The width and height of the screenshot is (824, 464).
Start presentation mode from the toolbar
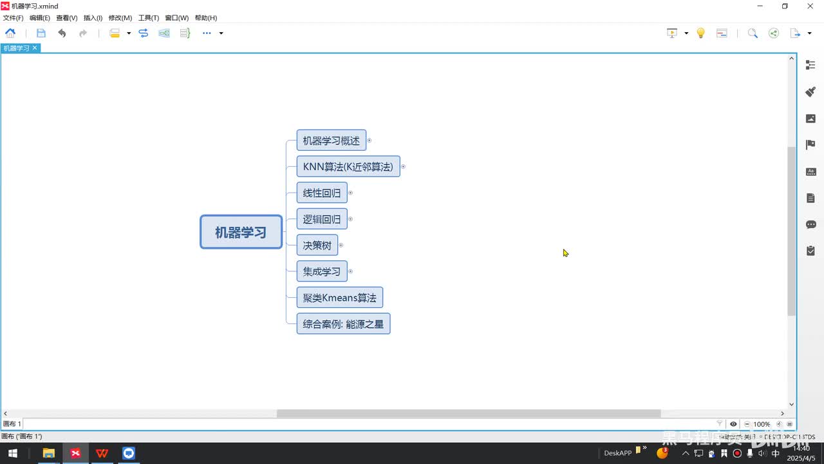(673, 33)
